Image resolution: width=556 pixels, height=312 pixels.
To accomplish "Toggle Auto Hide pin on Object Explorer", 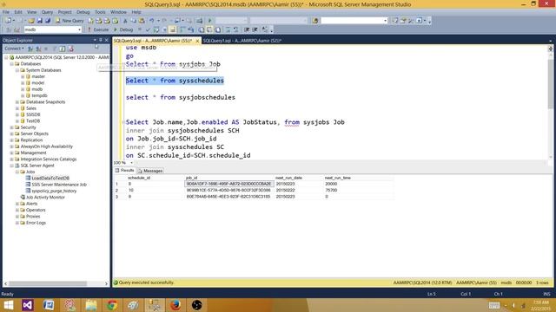I will [x=101, y=40].
